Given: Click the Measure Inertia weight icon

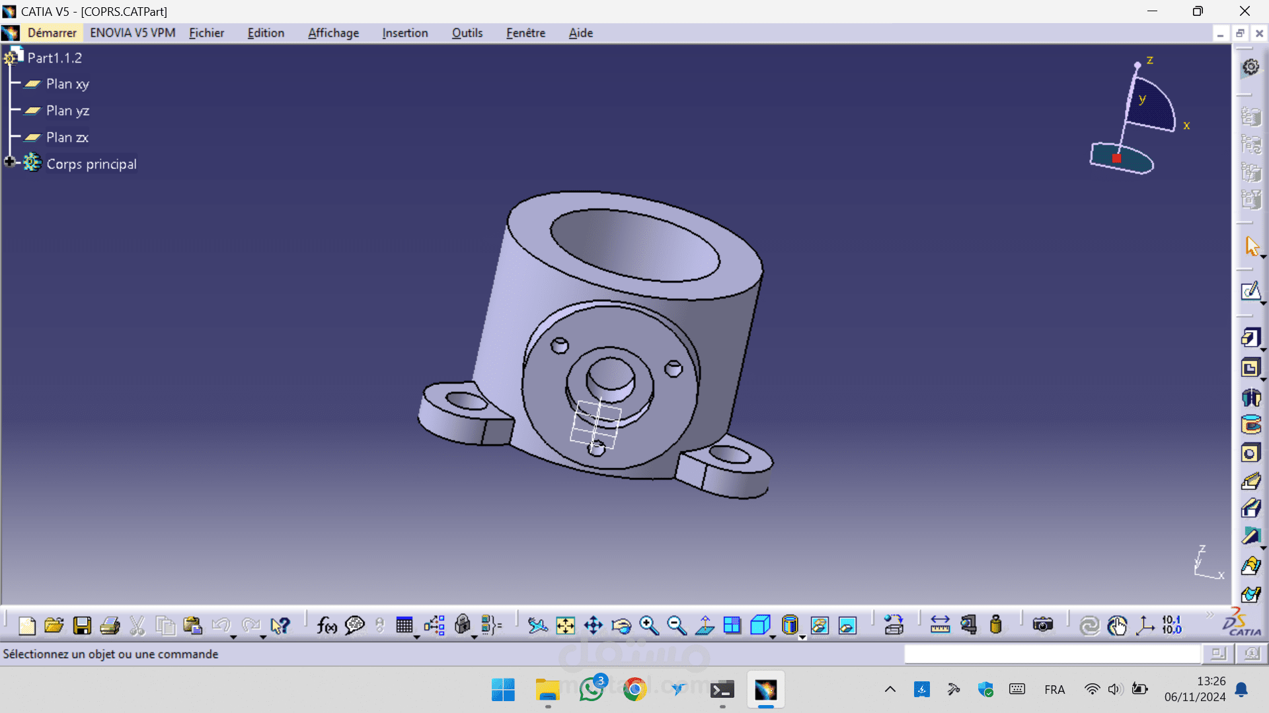Looking at the screenshot, I should pos(995,625).
